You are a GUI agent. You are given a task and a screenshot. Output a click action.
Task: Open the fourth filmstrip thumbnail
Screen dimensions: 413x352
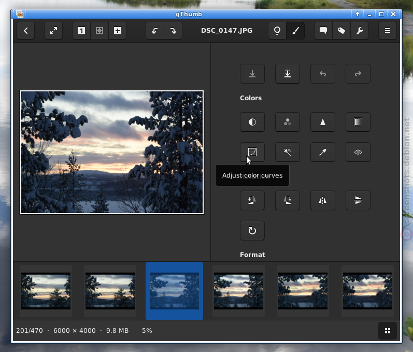[x=239, y=291]
